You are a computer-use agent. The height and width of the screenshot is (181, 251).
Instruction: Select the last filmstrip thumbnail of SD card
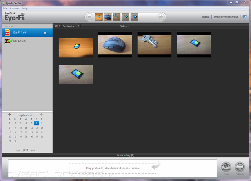pyautogui.click(x=134, y=17)
